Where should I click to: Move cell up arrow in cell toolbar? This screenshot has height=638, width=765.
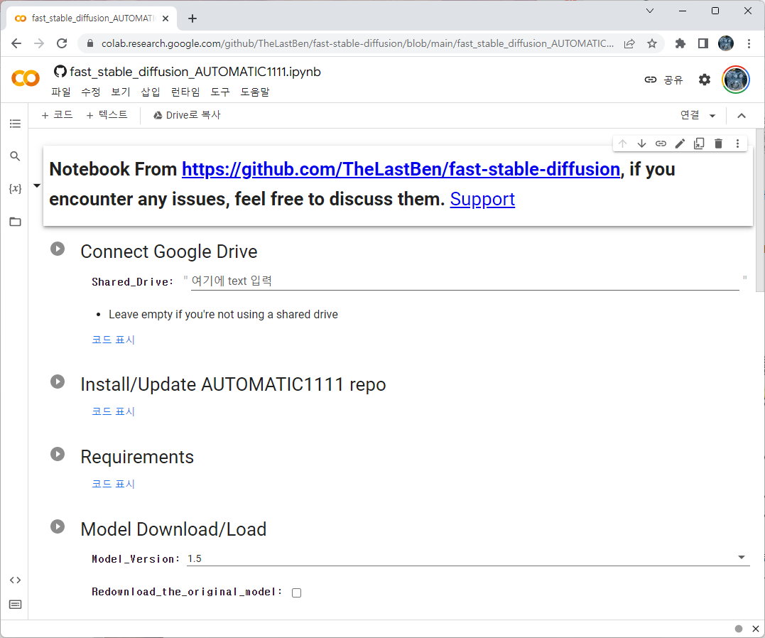(622, 144)
